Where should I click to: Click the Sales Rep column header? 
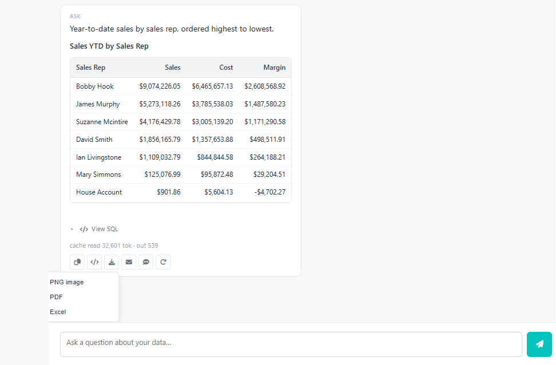point(90,68)
